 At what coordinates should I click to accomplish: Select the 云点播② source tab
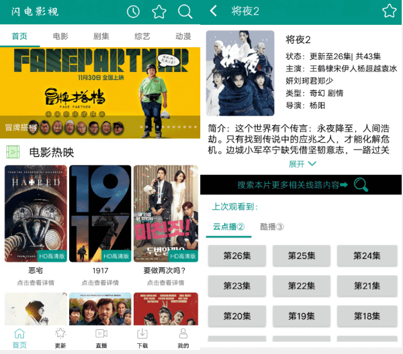pyautogui.click(x=229, y=227)
